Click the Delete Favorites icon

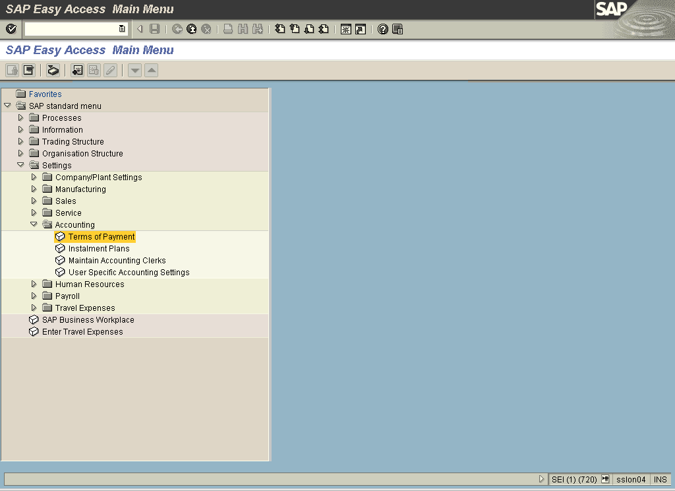click(94, 70)
